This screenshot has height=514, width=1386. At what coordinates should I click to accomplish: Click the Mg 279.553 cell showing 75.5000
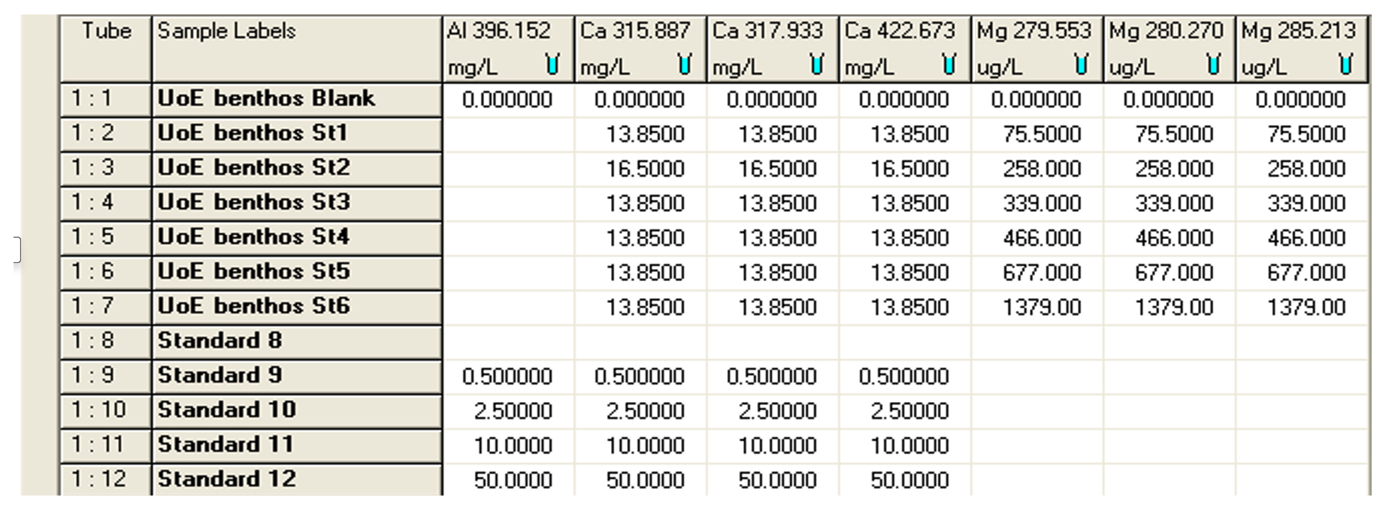point(1037,135)
